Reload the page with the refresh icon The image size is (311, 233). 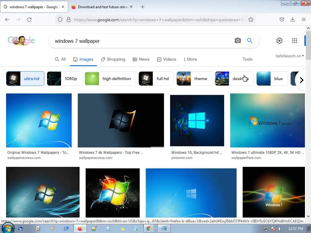[29, 20]
